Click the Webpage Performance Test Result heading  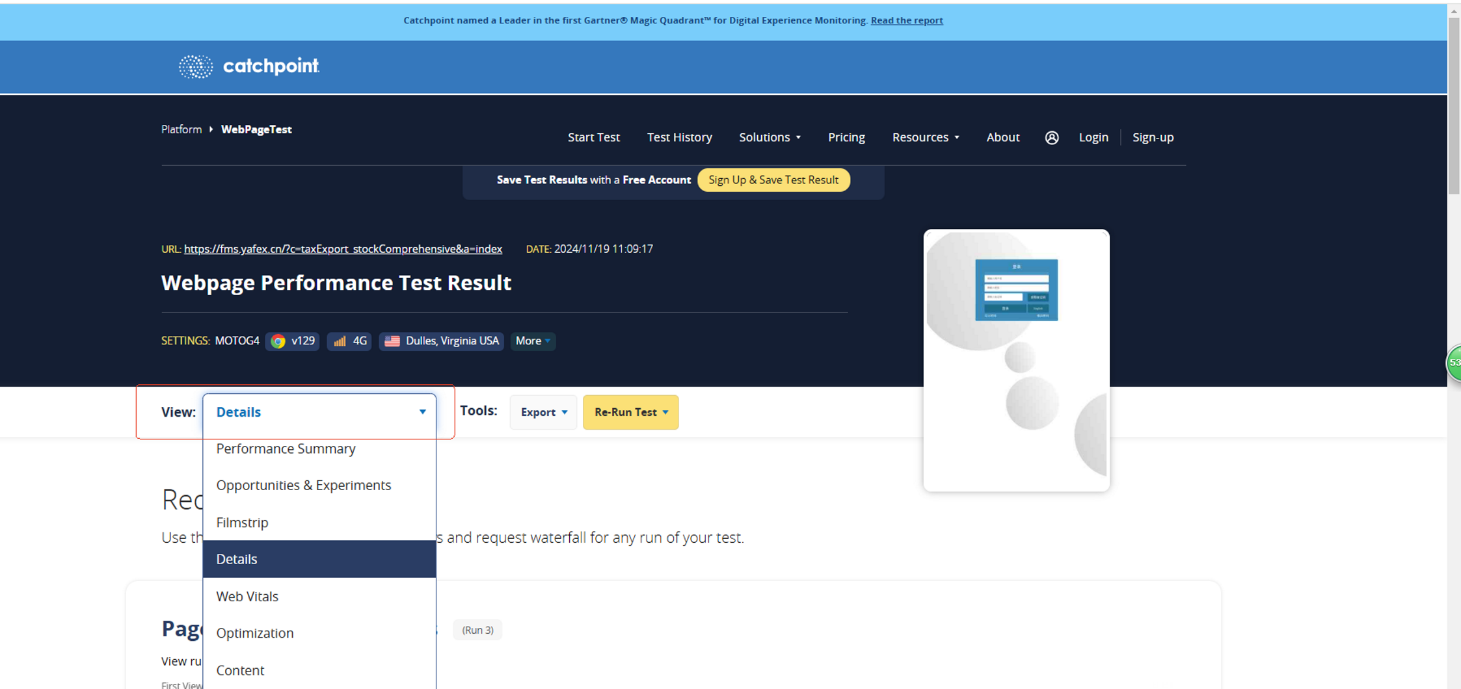pyautogui.click(x=336, y=283)
